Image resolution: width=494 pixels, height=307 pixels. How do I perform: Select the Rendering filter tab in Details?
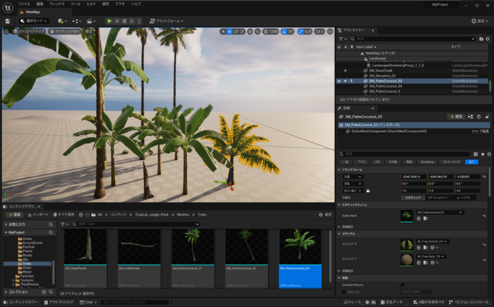pyautogui.click(x=427, y=161)
